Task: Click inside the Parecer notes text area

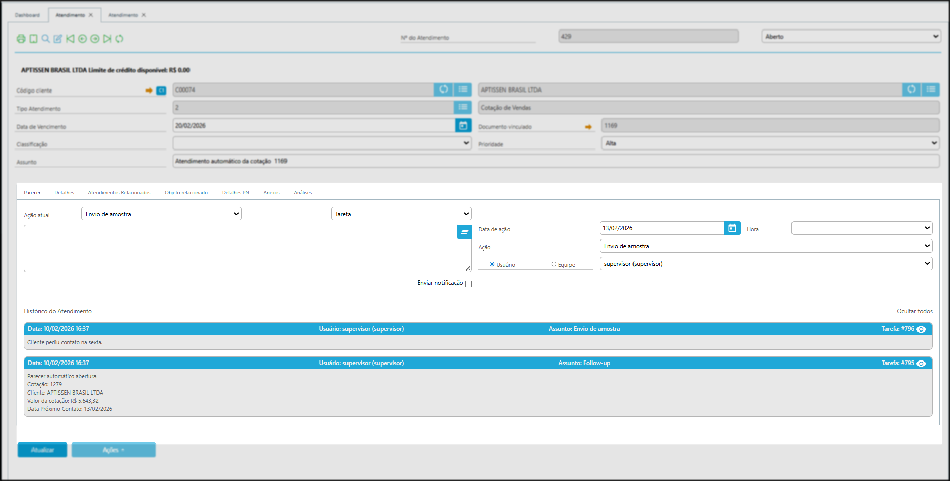Action: (x=239, y=248)
